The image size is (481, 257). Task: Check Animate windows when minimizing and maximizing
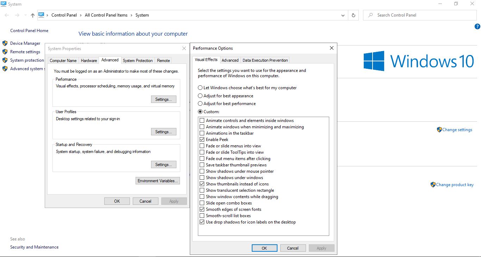[x=202, y=127]
